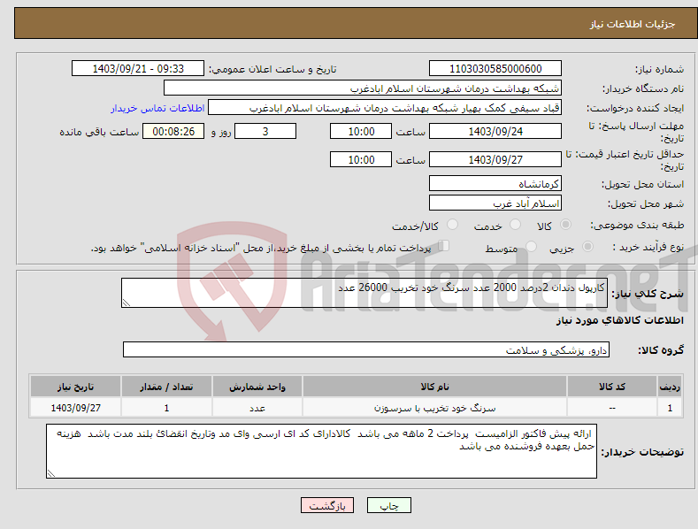Click the resize handle of buyer notes textarea

pyautogui.click(x=51, y=473)
